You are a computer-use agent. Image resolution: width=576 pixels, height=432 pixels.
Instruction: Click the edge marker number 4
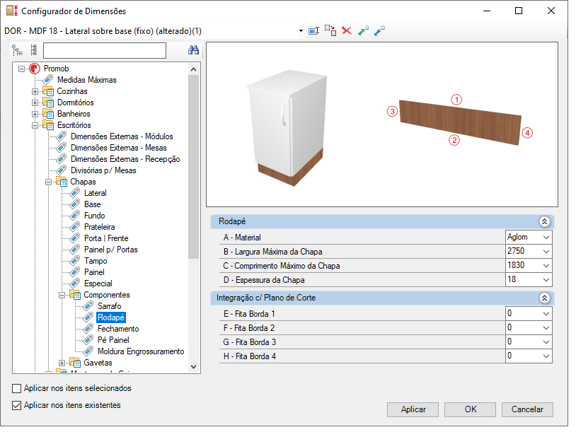click(527, 132)
